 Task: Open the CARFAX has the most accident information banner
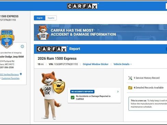click(x=100, y=32)
